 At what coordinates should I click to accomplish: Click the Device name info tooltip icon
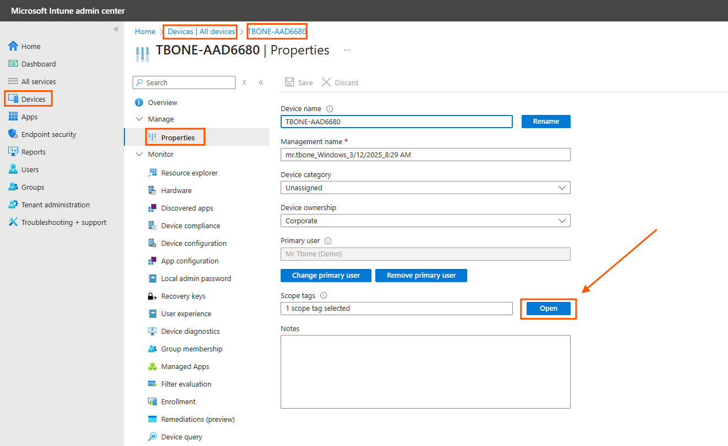point(329,108)
